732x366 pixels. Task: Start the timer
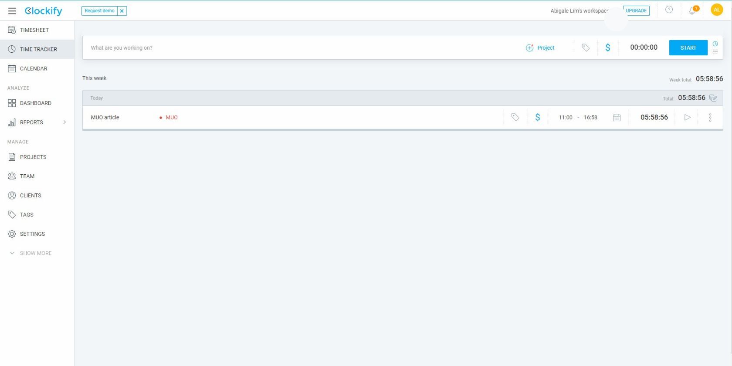pyautogui.click(x=688, y=47)
